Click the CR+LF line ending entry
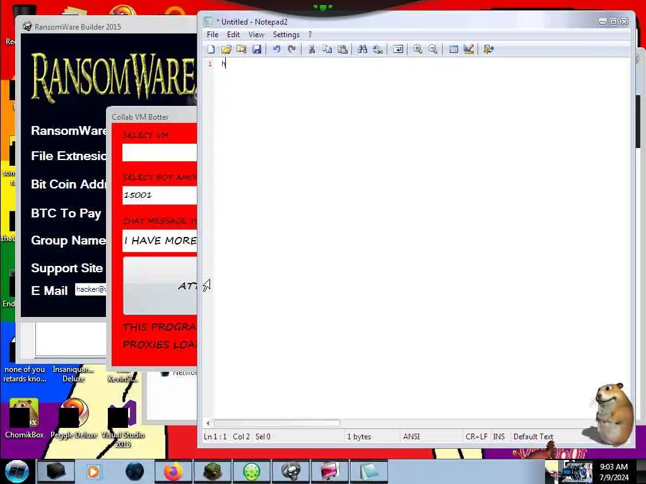The width and height of the screenshot is (646, 484). pyautogui.click(x=476, y=437)
